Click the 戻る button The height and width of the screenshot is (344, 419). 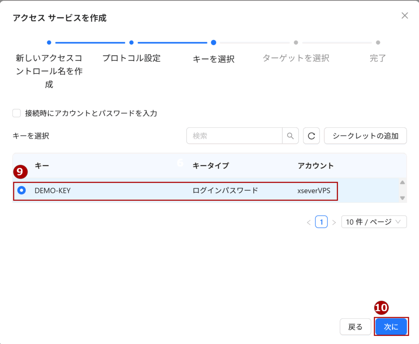[x=355, y=327]
